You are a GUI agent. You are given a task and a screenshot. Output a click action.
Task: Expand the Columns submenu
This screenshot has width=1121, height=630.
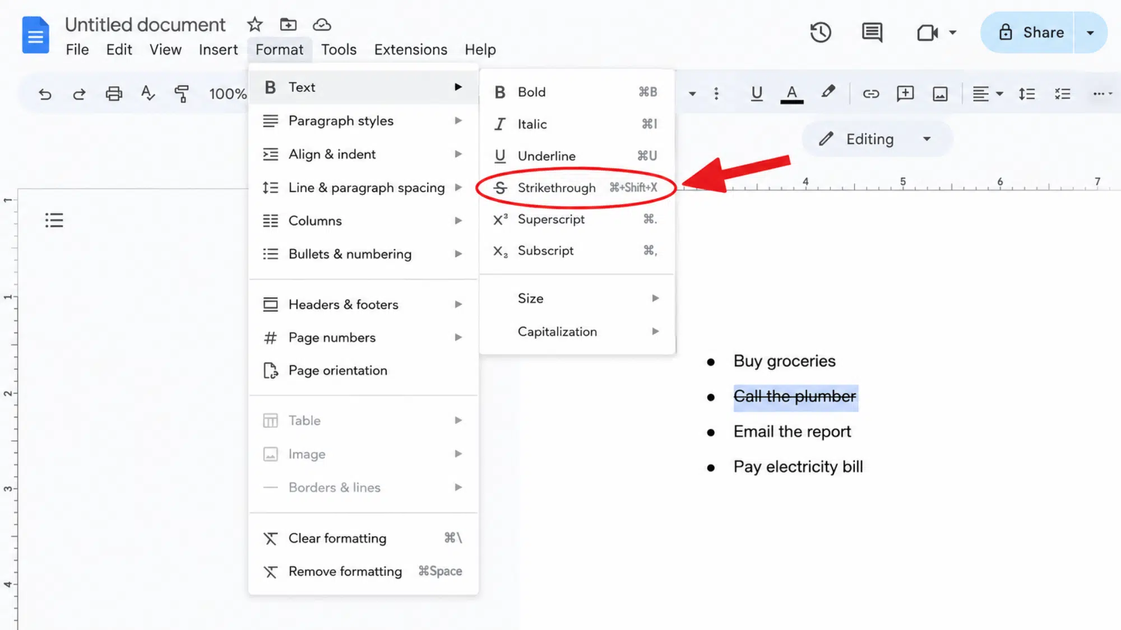(363, 221)
